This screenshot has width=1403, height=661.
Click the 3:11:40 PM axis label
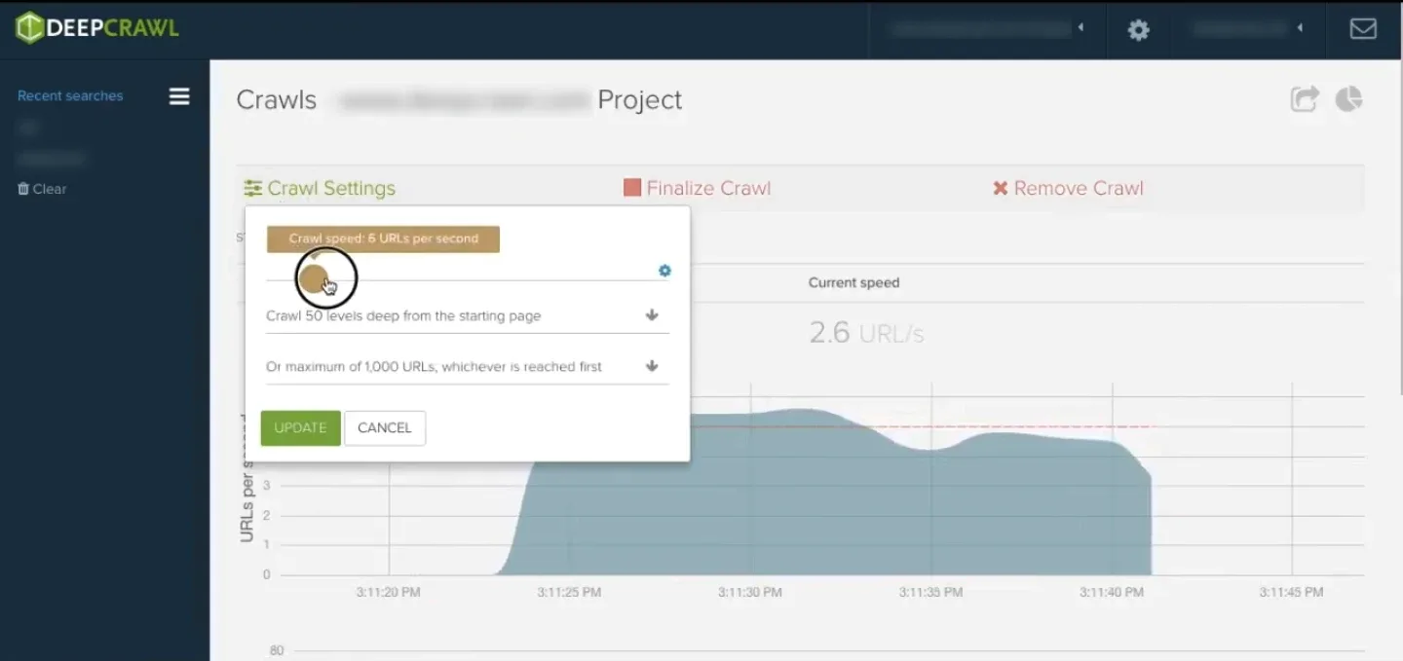coord(1112,592)
